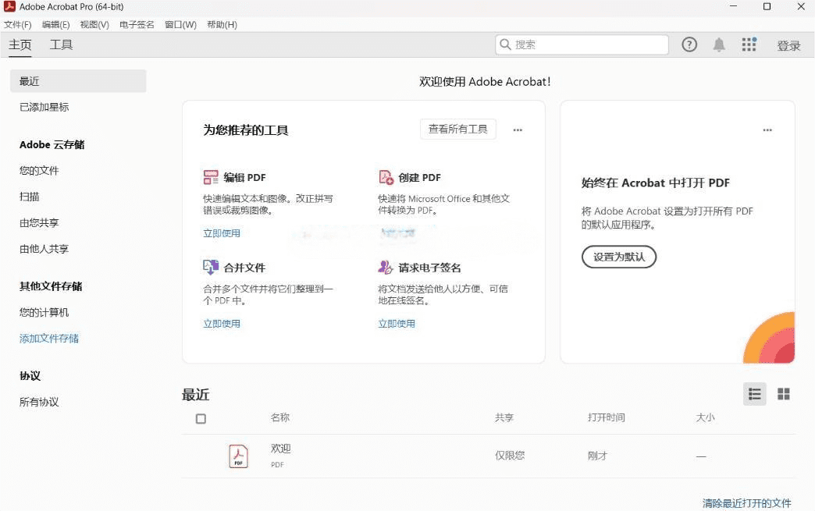
Task: Click 立即使用 under 编辑 PDF
Action: coord(222,233)
